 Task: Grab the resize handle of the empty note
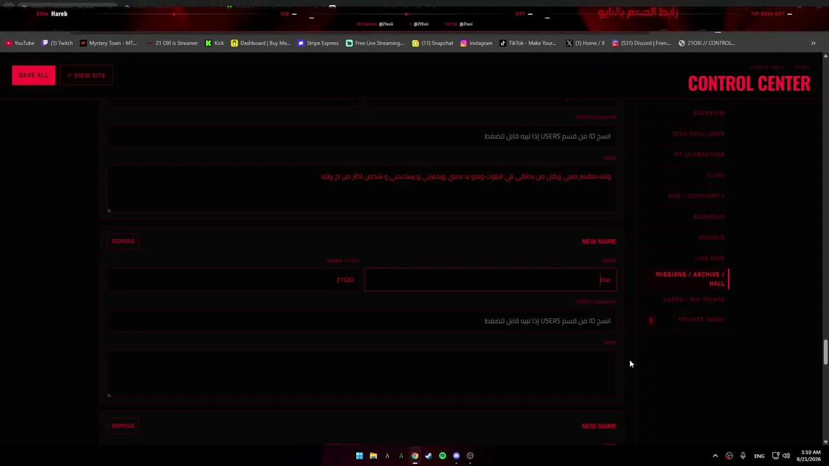109,395
